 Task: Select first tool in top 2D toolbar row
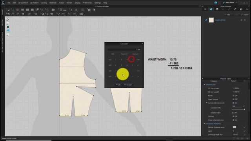(8, 10)
